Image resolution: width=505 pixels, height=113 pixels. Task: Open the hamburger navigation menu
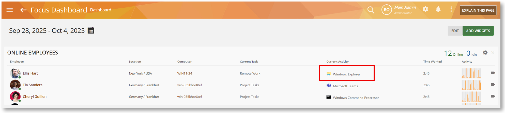[10, 10]
